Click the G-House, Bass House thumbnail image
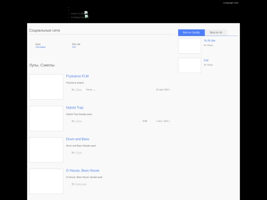 click(46, 181)
